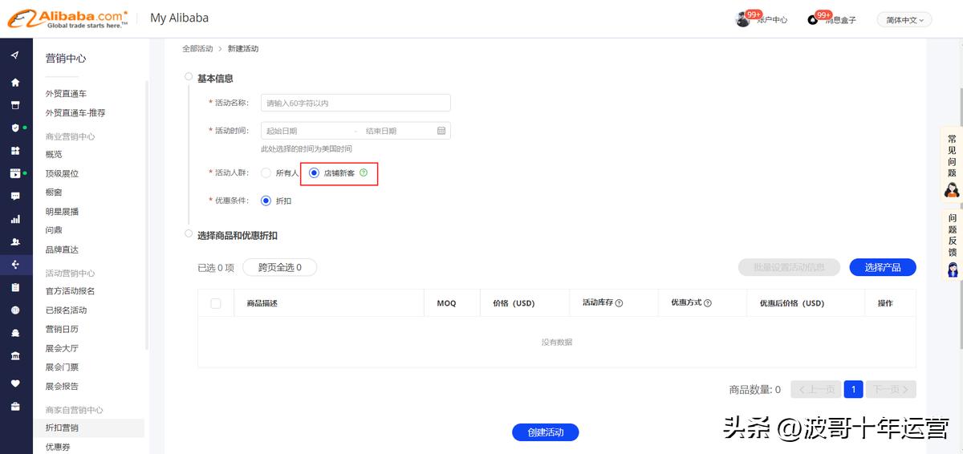Open the briefcase icon in the dark sidebar

(x=14, y=406)
